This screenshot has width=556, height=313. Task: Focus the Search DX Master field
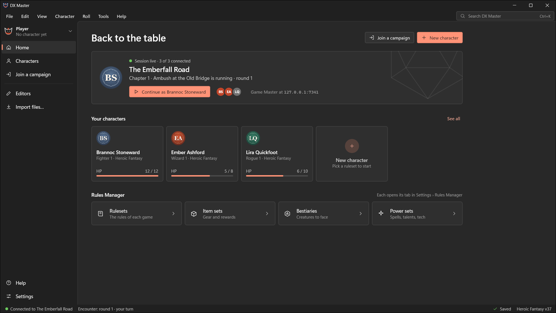click(505, 16)
